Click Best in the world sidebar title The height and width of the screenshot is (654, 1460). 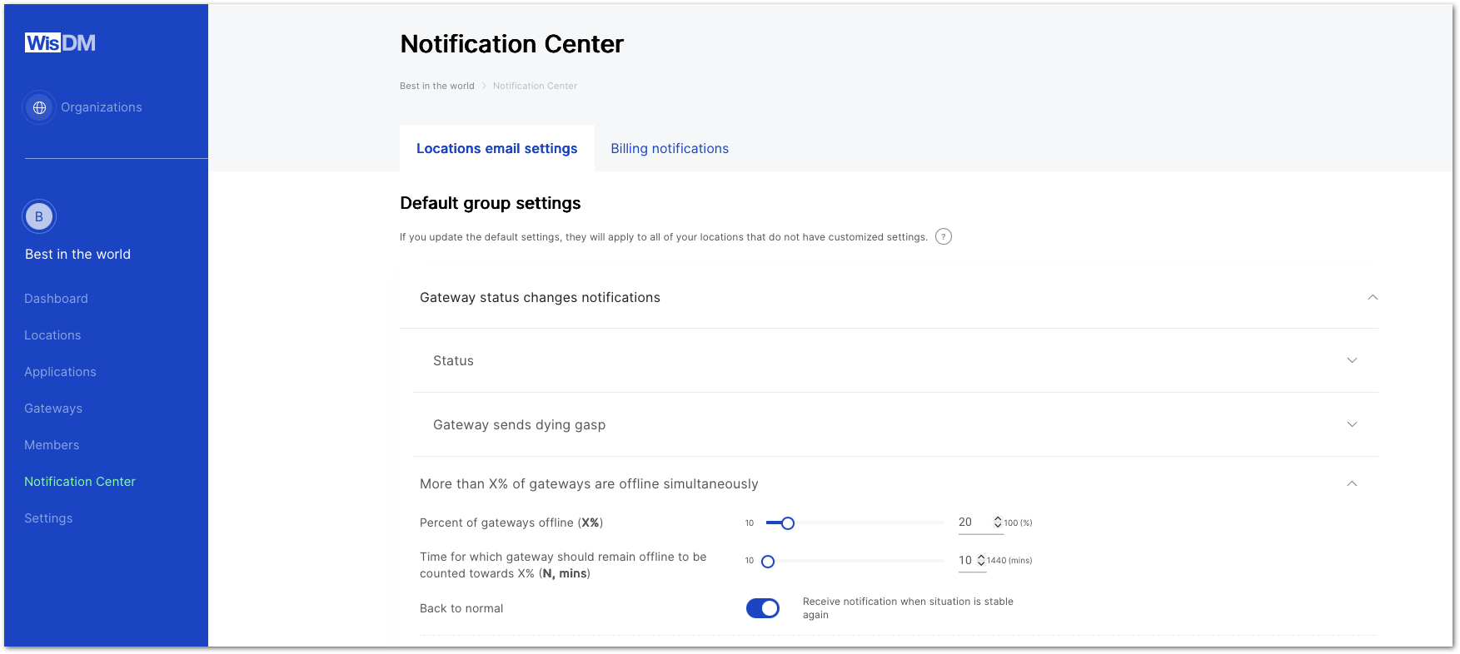77,255
